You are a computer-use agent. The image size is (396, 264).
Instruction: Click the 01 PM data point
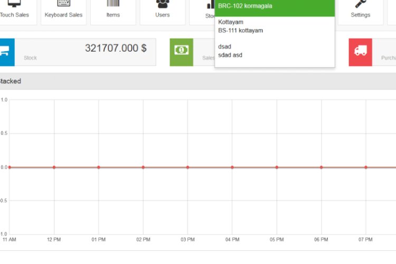click(x=99, y=167)
